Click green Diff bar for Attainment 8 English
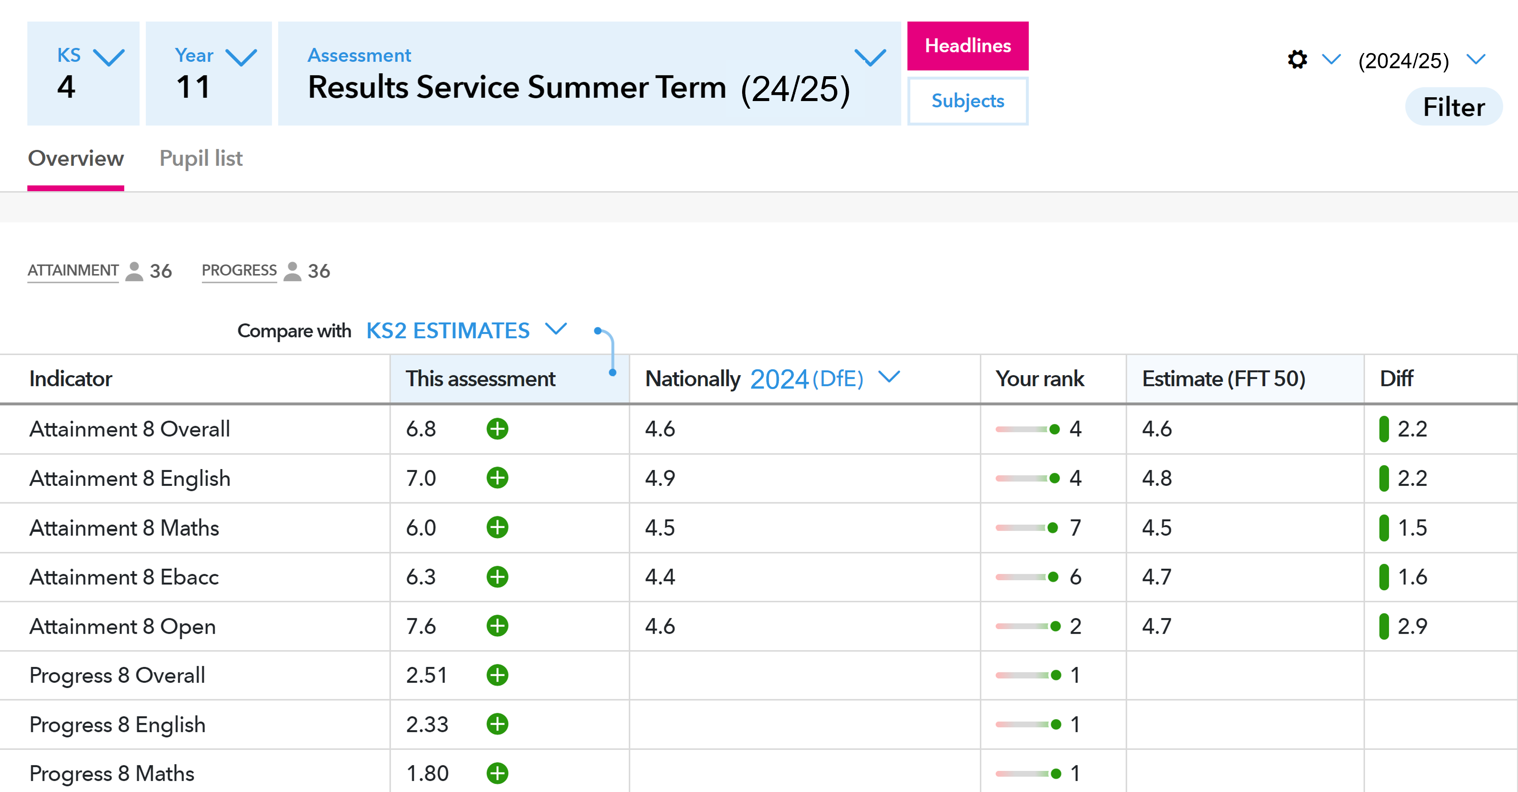Image resolution: width=1518 pixels, height=792 pixels. coord(1384,478)
